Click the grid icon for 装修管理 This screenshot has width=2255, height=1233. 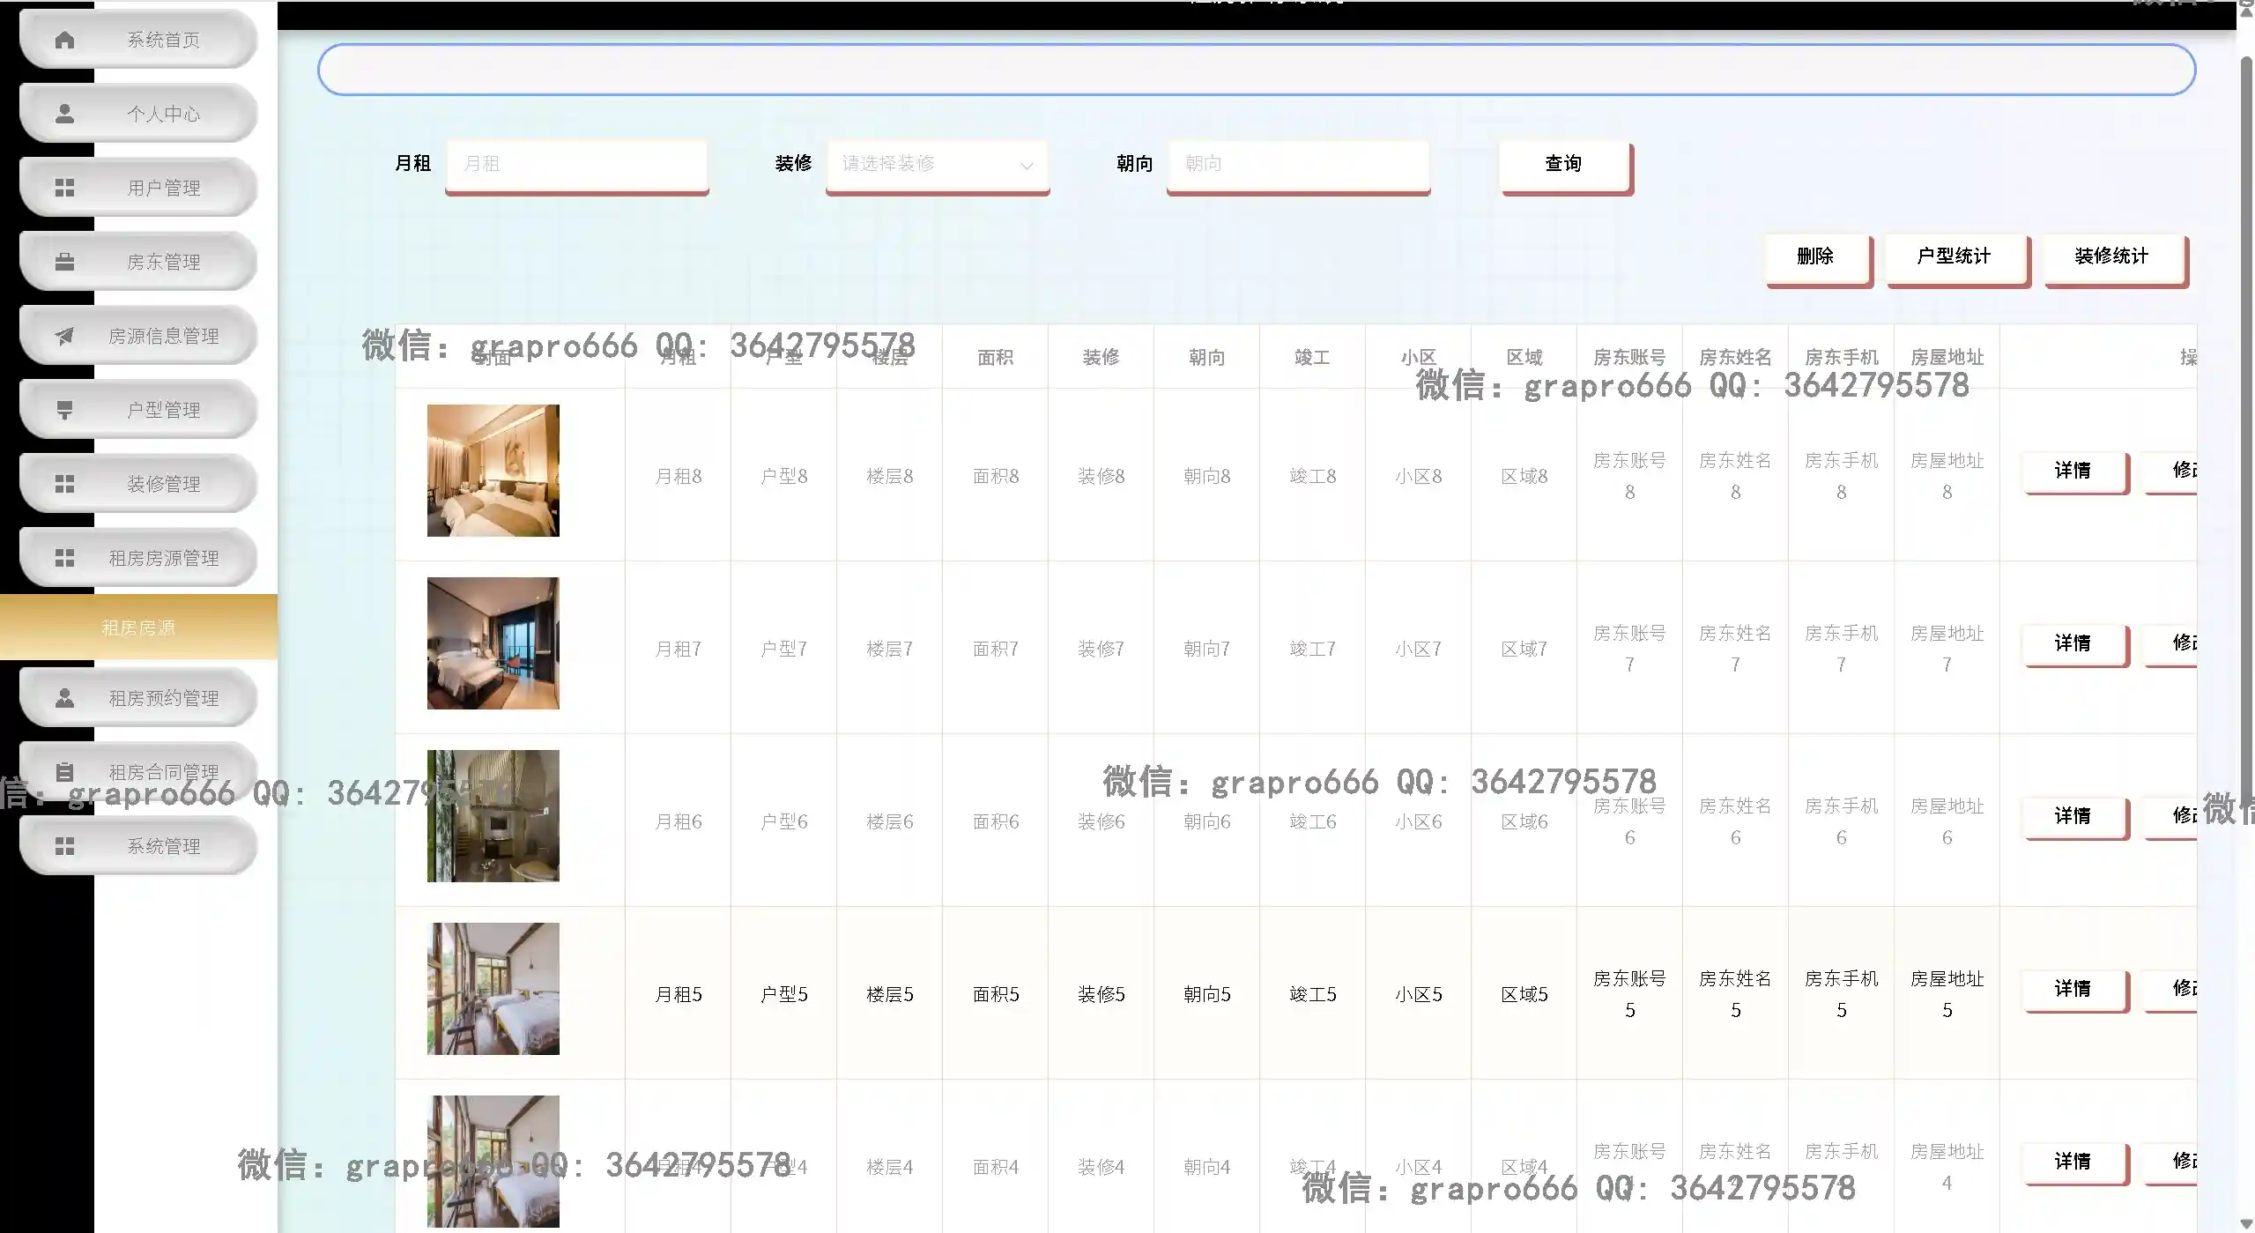click(66, 482)
